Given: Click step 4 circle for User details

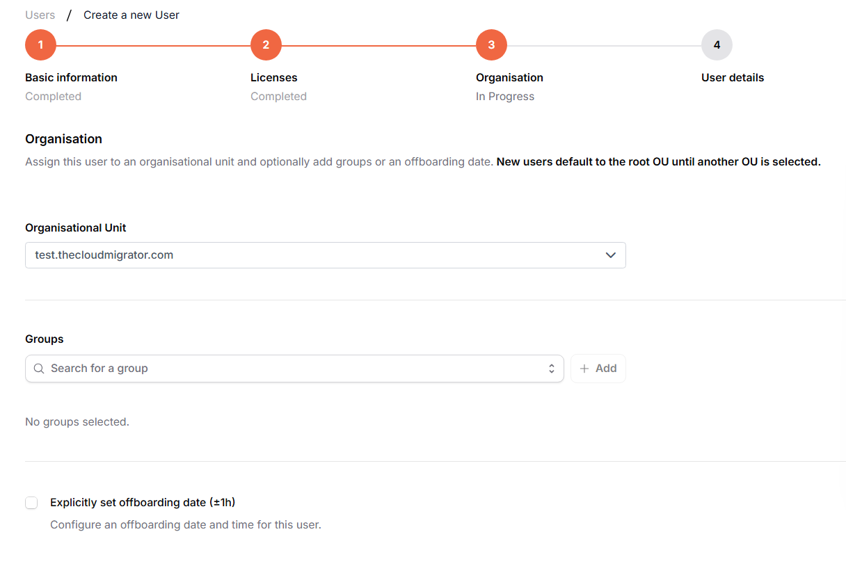Looking at the screenshot, I should click(x=717, y=45).
